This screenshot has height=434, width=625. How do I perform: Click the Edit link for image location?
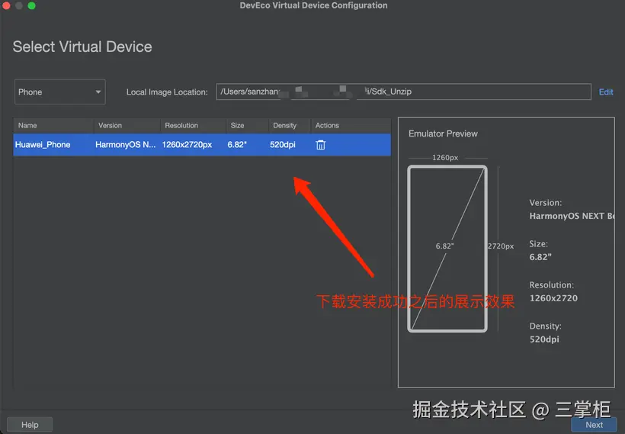point(606,92)
